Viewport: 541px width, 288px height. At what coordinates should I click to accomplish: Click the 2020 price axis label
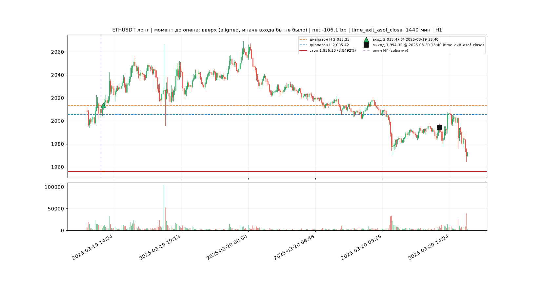pos(58,98)
